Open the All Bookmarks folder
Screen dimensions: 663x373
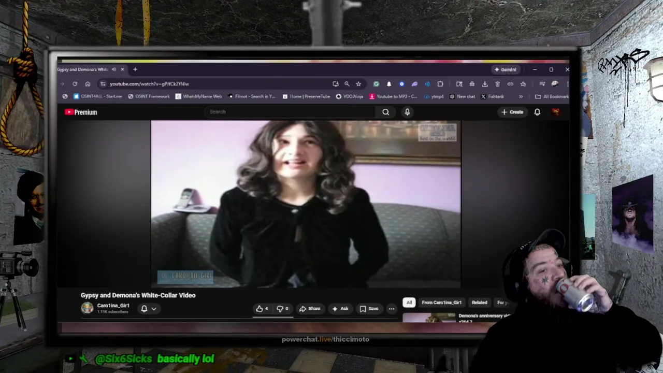tap(552, 96)
